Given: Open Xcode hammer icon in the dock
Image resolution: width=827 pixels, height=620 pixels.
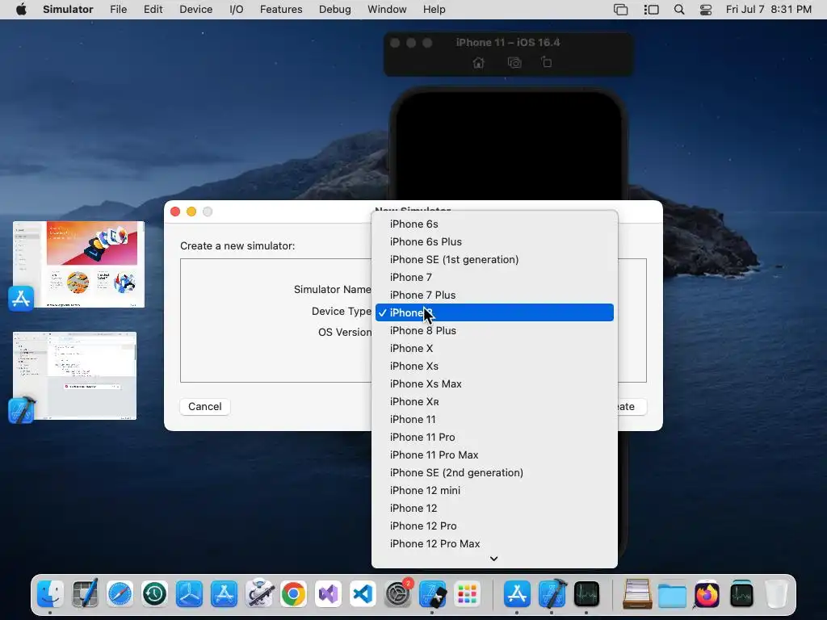Looking at the screenshot, I should (552, 594).
